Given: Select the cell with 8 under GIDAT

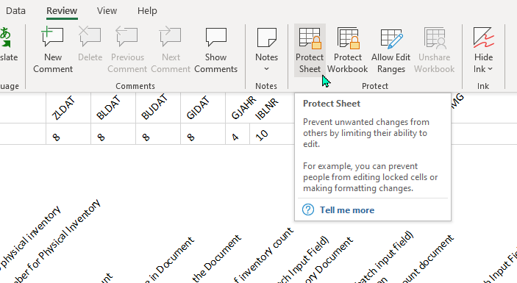Looking at the screenshot, I should point(203,134).
